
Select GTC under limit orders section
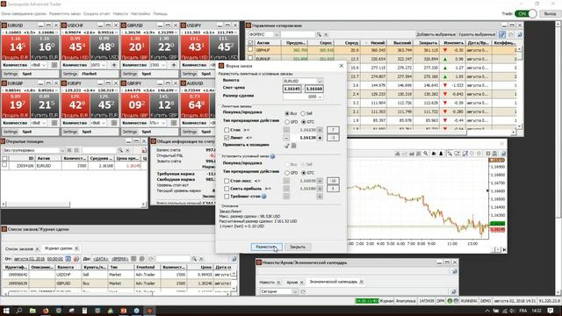click(x=304, y=122)
